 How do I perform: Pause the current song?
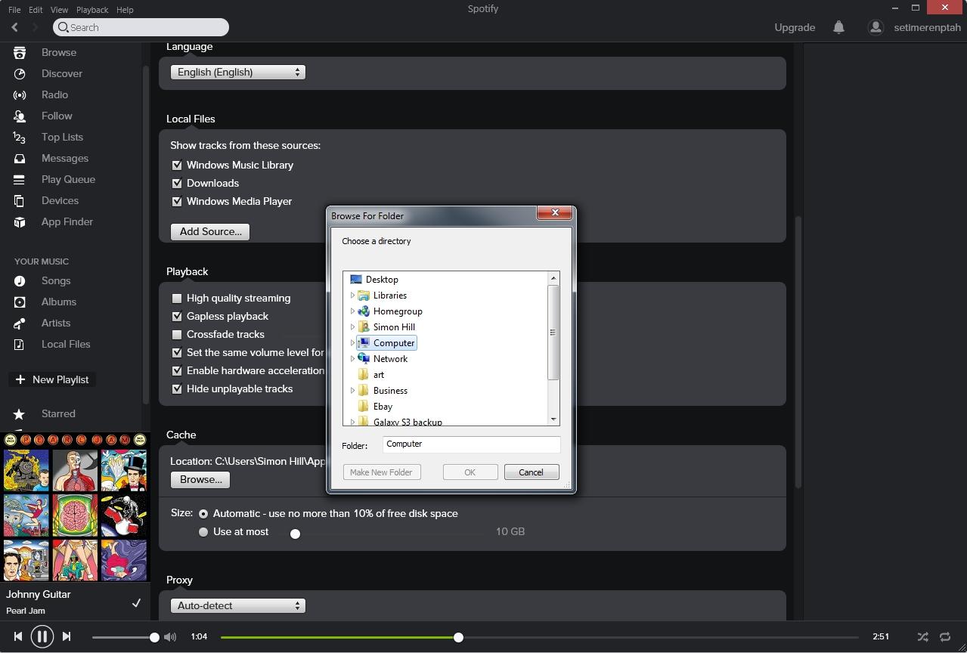pos(42,636)
